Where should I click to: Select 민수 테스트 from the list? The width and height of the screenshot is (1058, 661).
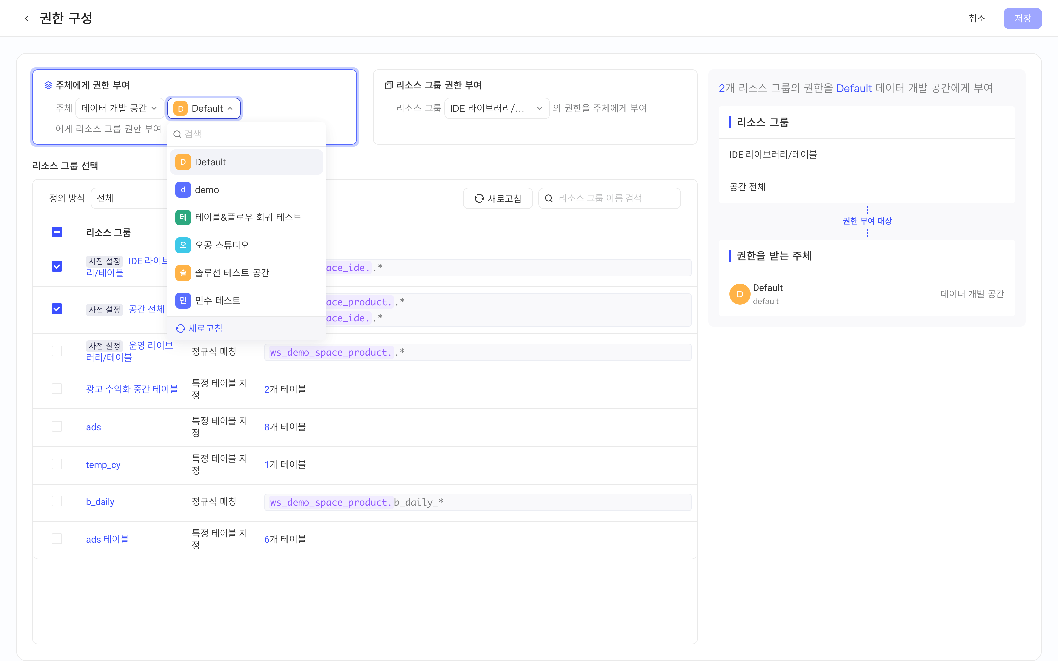pyautogui.click(x=247, y=300)
